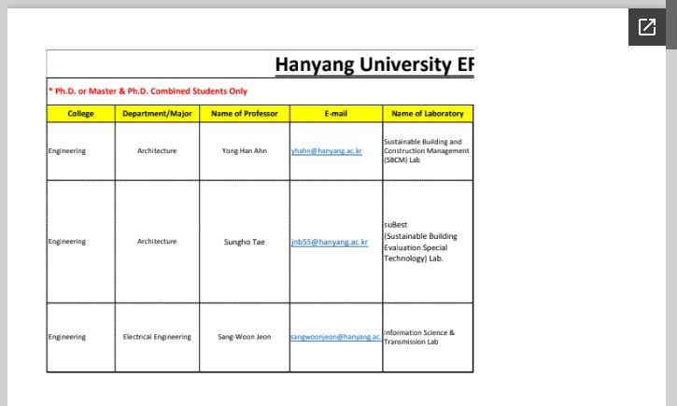Click the 'Name of Professor' column header
This screenshot has width=677, height=406.
coord(245,114)
